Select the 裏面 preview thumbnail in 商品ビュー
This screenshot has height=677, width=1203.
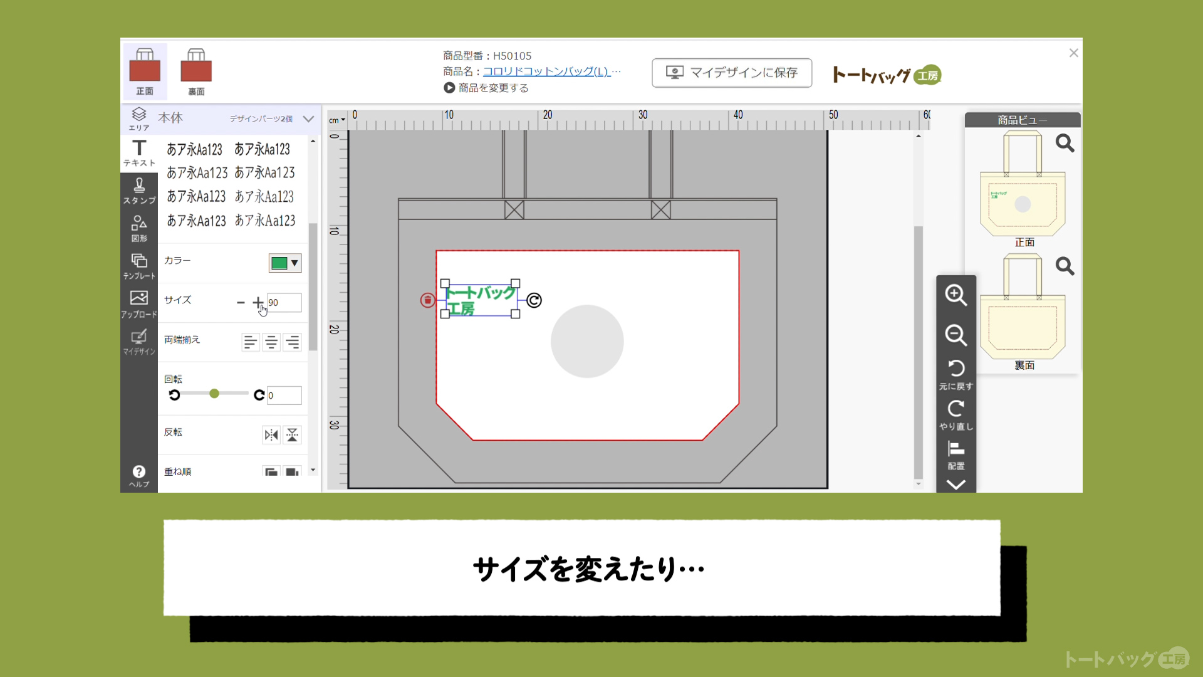pyautogui.click(x=1023, y=307)
